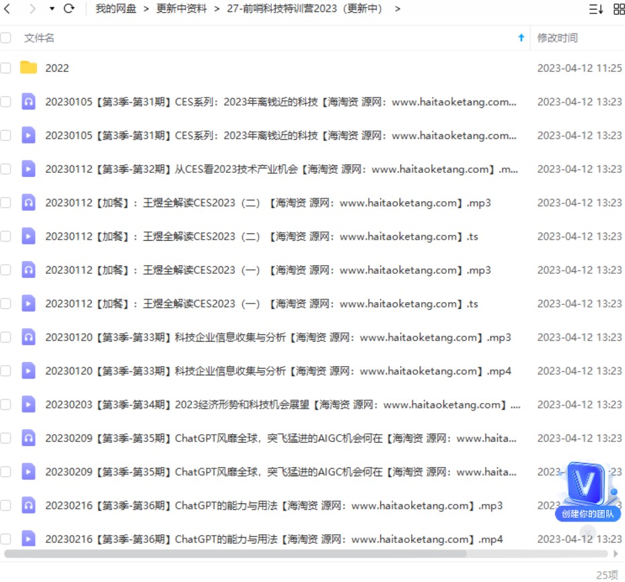Open file 20230112 第32期 从CES看2023技术产业机会
This screenshot has height=582, width=625.
pyautogui.click(x=282, y=170)
